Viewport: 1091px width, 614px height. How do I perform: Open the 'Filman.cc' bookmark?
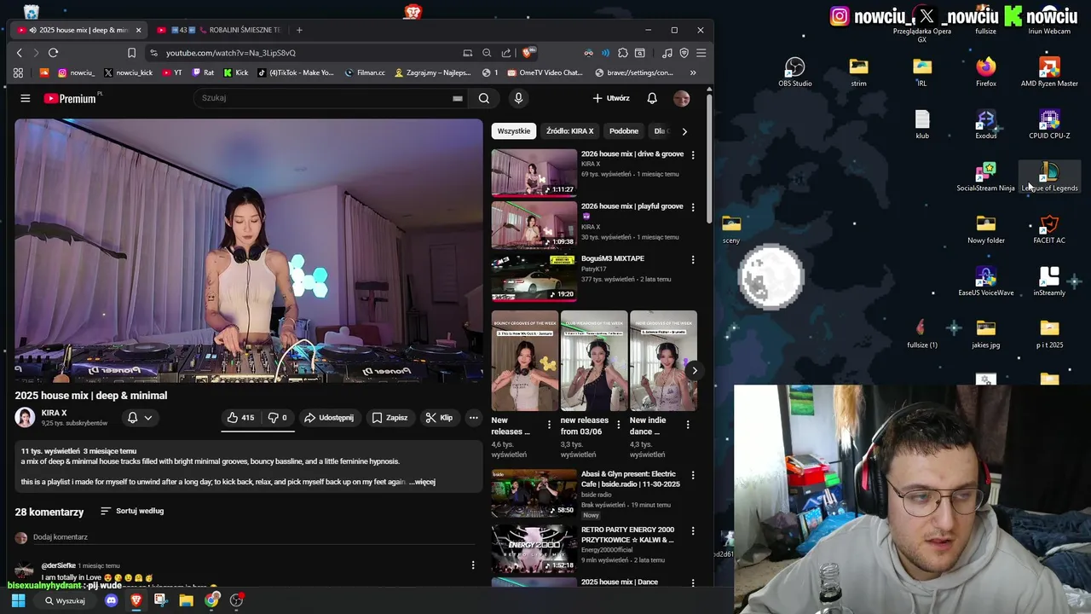365,72
